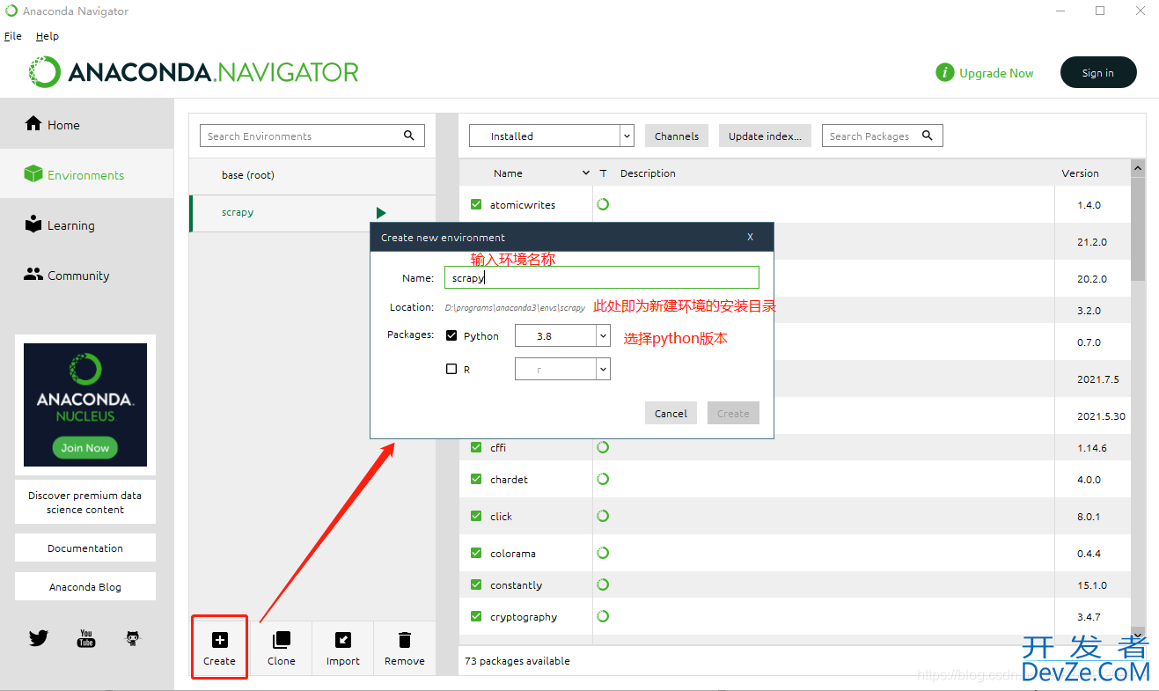The width and height of the screenshot is (1159, 691).
Task: Click the version value 1.14.6
Action: pyautogui.click(x=1092, y=448)
